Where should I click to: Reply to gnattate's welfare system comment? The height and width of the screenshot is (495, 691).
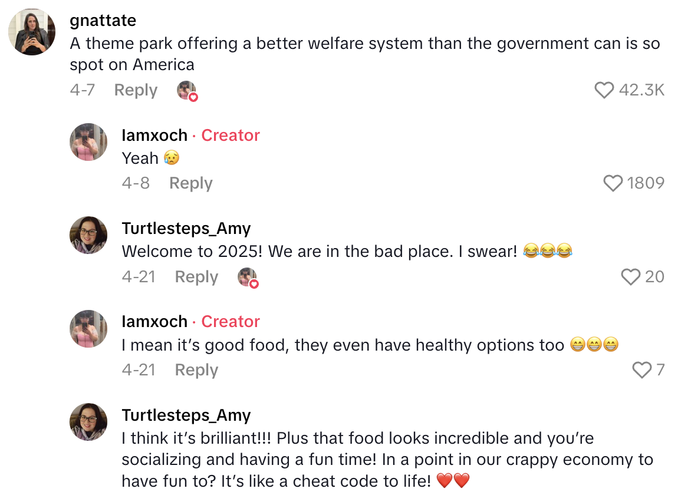[135, 90]
